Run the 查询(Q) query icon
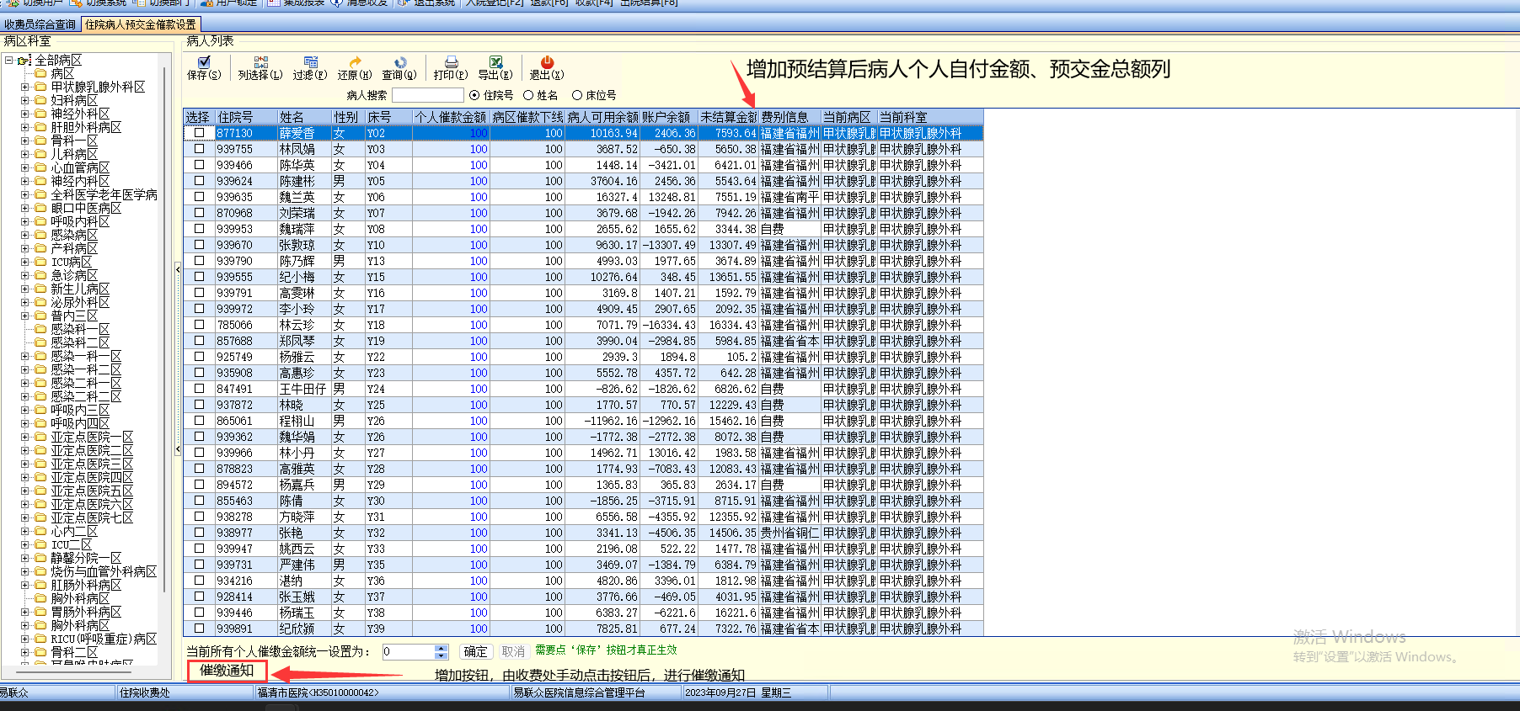 tap(399, 63)
